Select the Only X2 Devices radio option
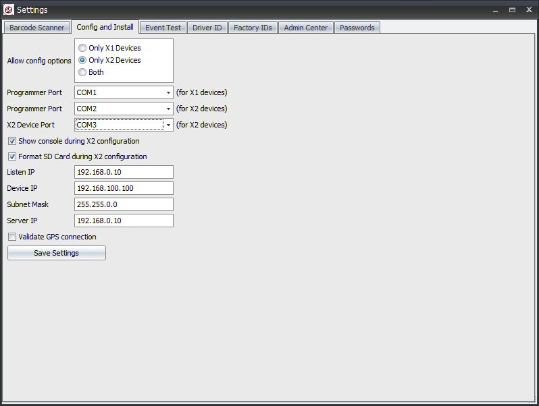 click(x=82, y=60)
